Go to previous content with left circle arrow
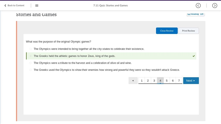 coord(198,6)
